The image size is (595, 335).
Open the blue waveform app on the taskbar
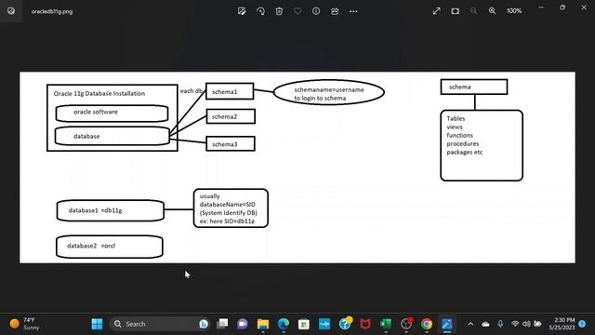pos(324,324)
